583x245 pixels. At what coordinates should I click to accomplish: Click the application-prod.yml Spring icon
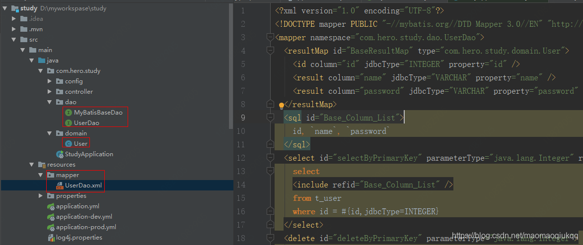[51, 227]
